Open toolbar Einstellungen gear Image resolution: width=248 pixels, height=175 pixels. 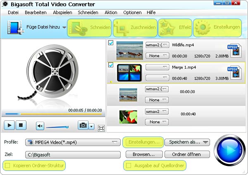217,28
